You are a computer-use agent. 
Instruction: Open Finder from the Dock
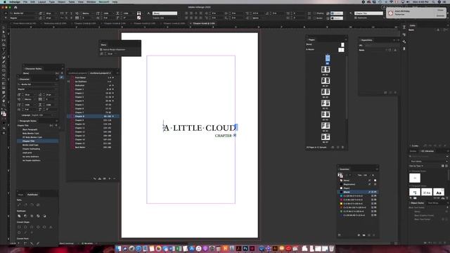[119, 248]
